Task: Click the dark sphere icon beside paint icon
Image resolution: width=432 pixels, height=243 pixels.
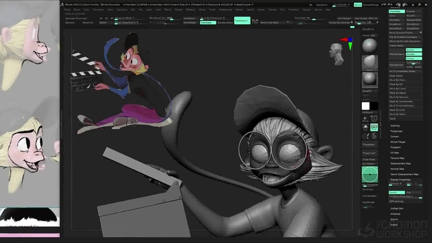Action: click(x=374, y=136)
